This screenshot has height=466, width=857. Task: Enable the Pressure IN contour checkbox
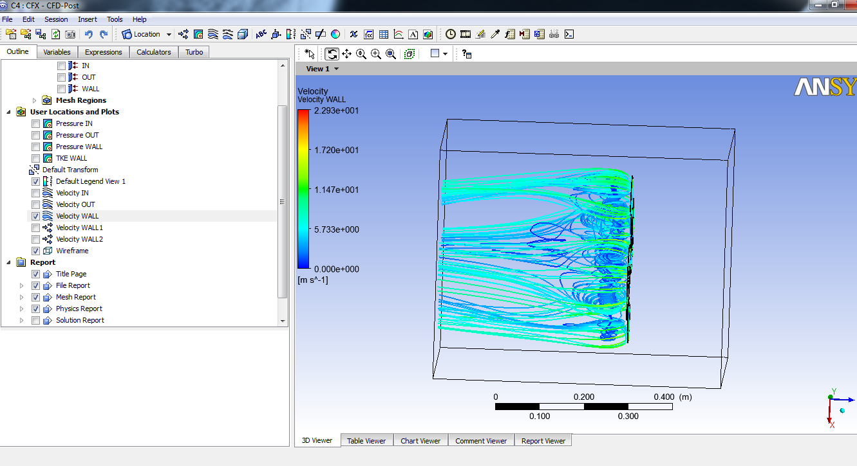pos(36,123)
